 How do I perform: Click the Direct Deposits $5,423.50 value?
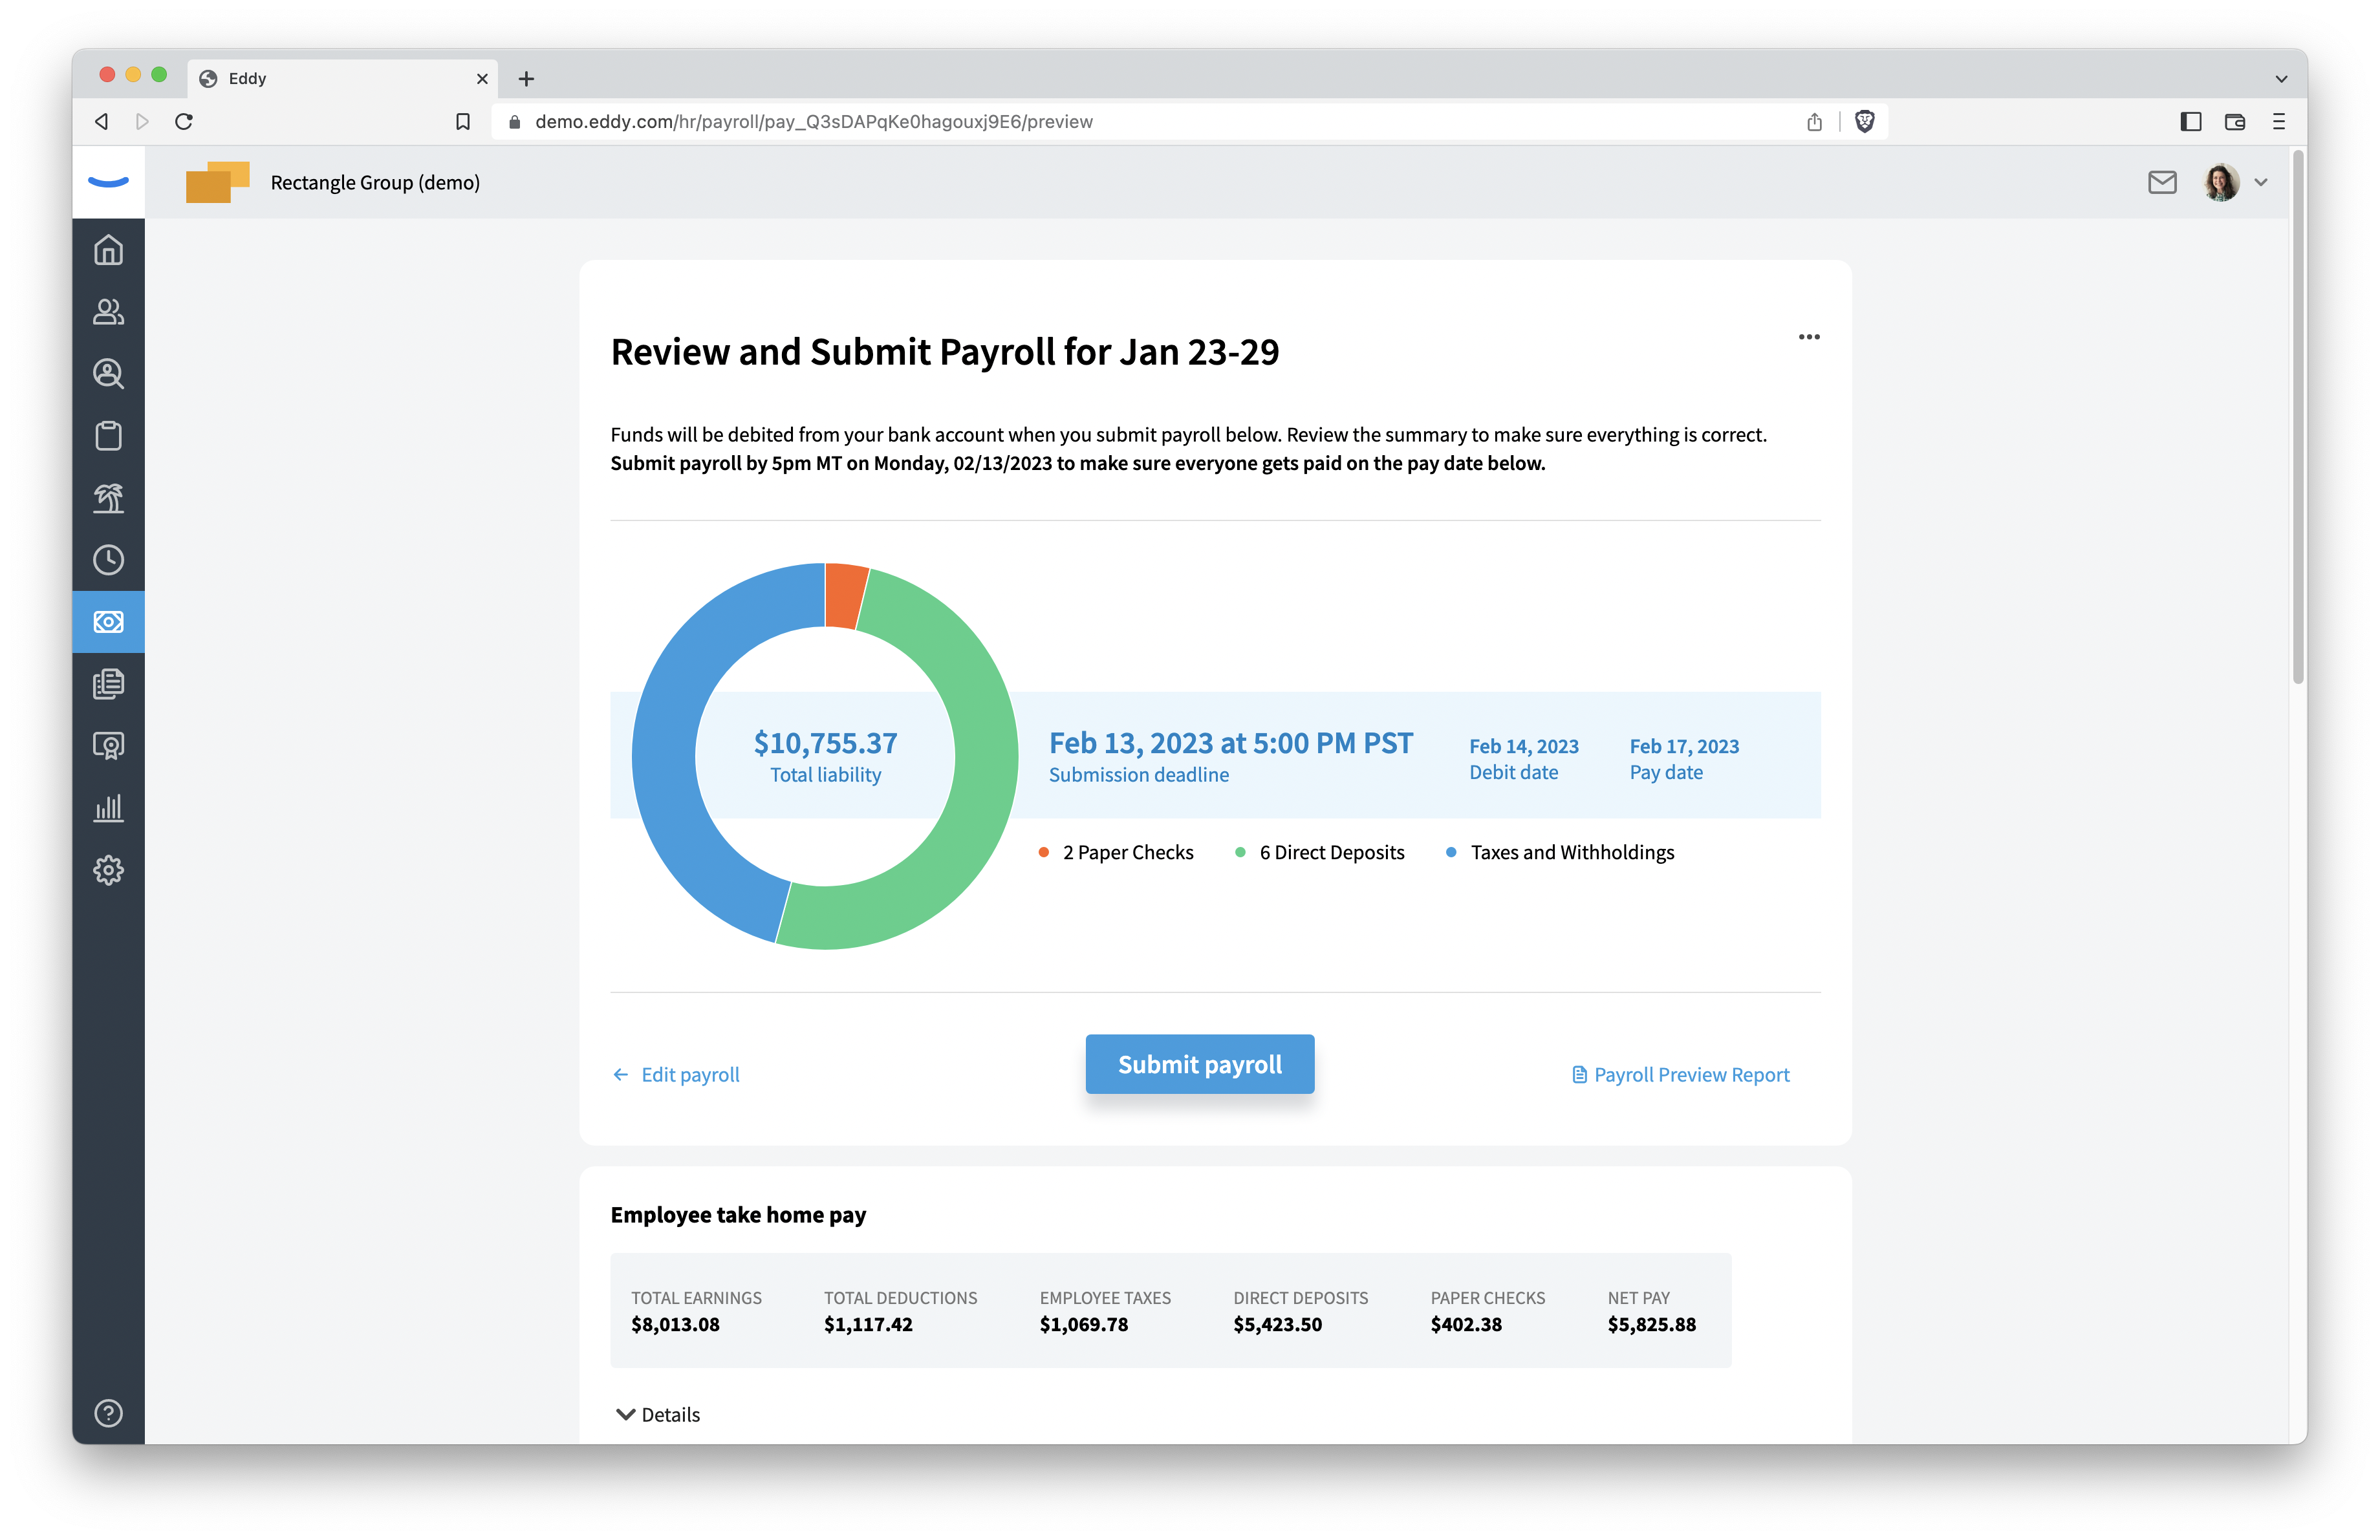click(x=1277, y=1324)
